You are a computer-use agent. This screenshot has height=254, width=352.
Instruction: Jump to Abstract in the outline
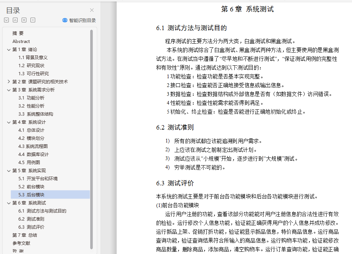[x=21, y=41]
